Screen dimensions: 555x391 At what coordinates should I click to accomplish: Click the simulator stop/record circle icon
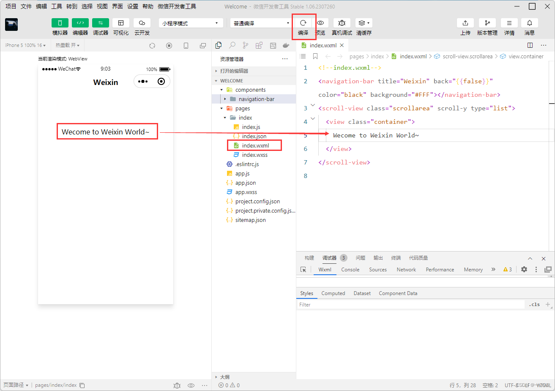point(169,46)
